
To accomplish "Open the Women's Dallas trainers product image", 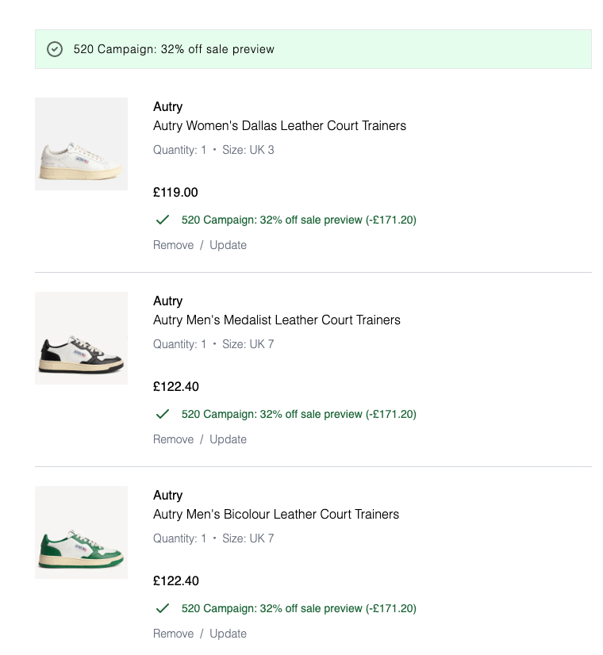I will [x=81, y=144].
